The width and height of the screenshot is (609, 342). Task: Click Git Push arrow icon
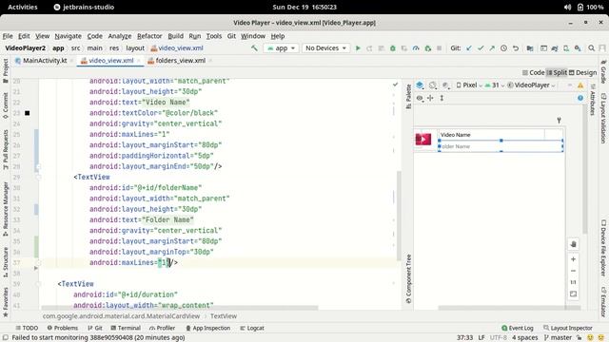pos(492,48)
